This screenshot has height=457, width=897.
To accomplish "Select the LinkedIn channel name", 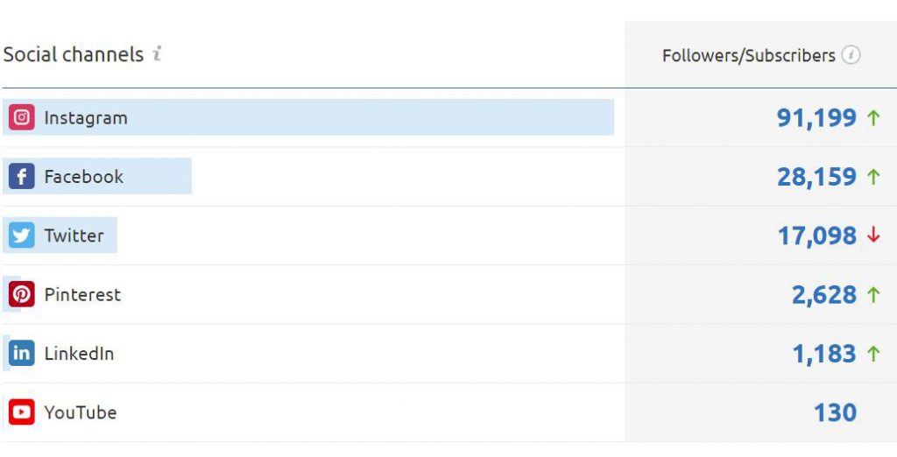I will click(x=79, y=354).
